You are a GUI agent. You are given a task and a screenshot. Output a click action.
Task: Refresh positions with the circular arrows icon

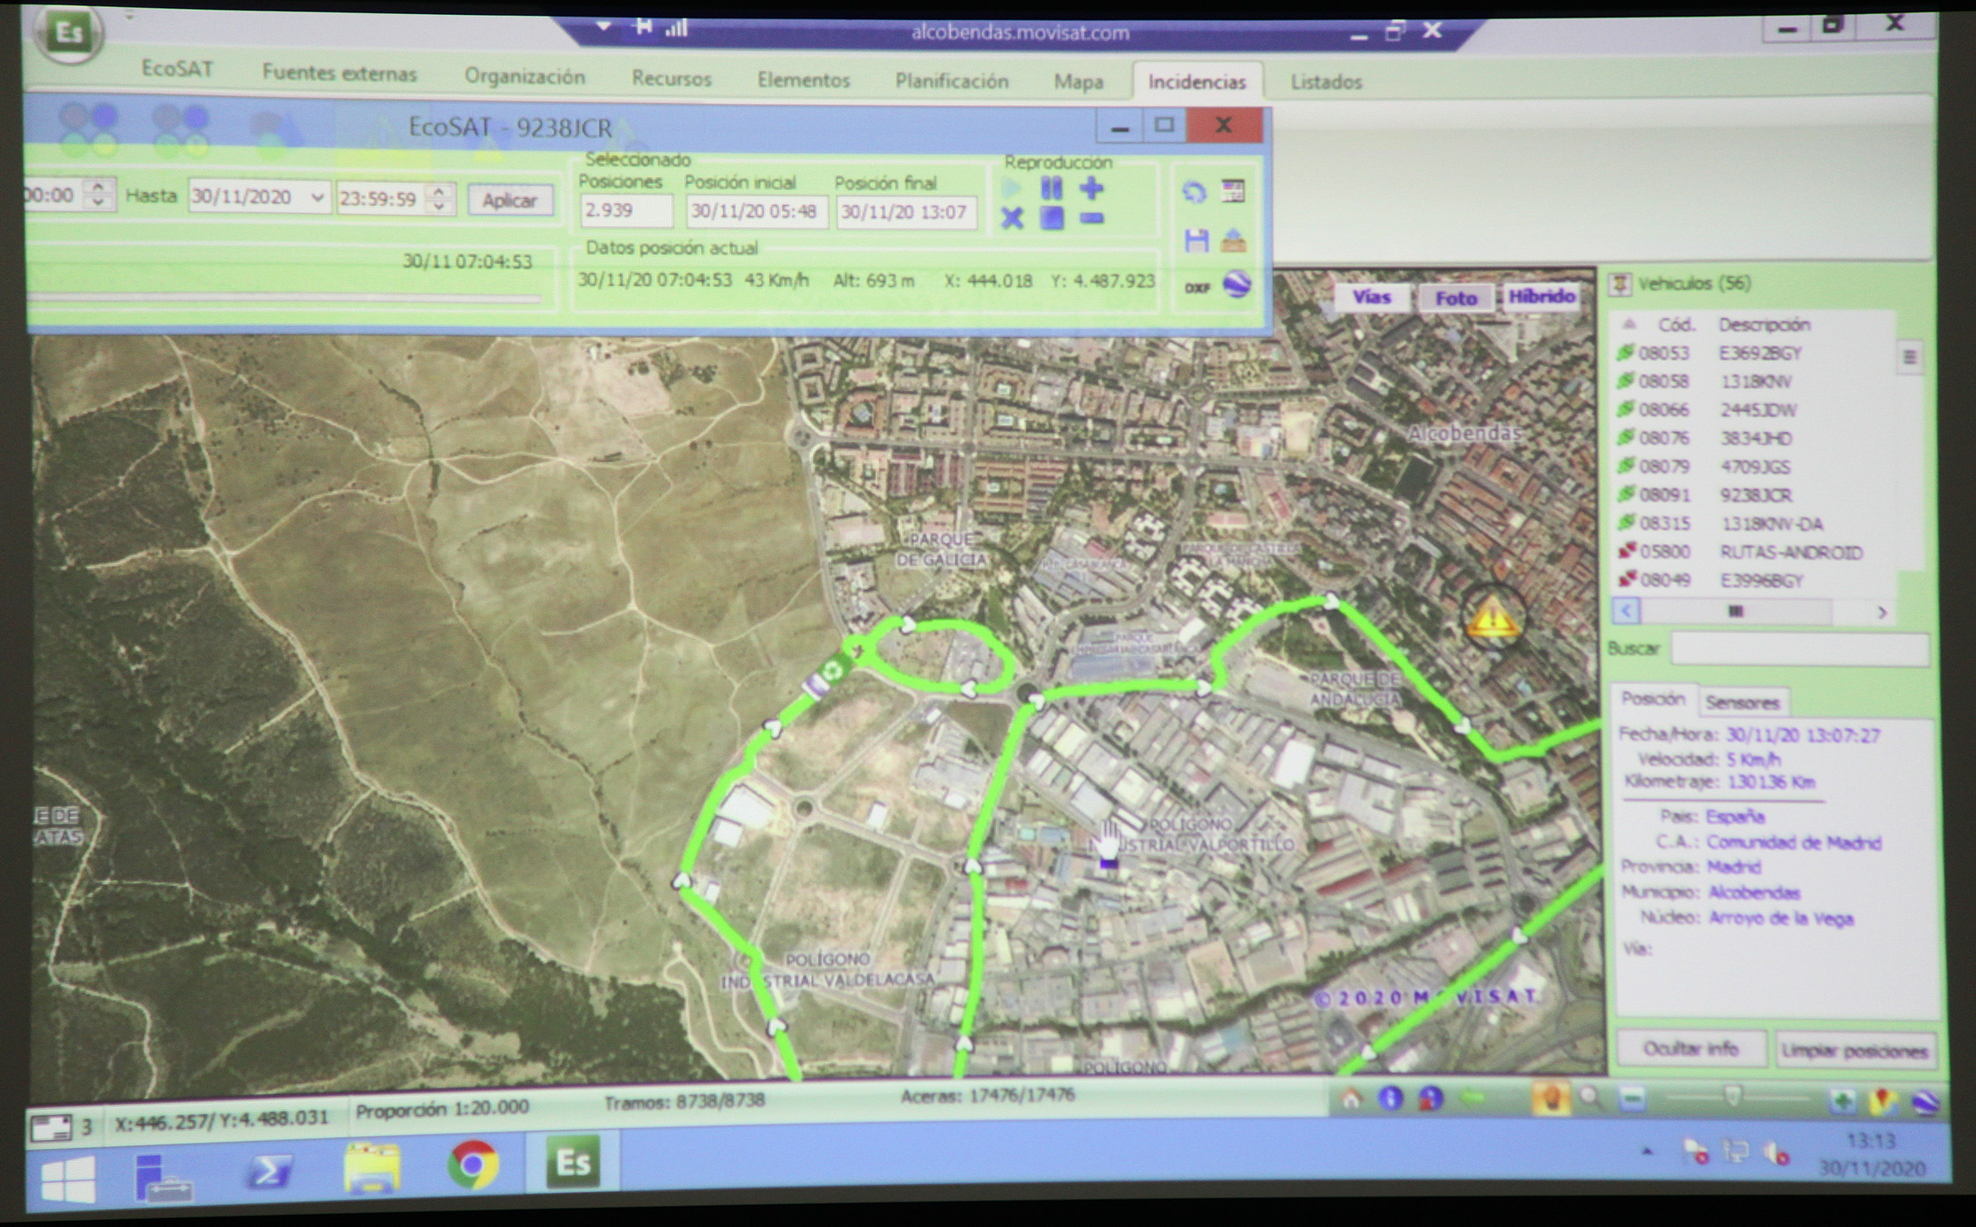[x=1194, y=192]
